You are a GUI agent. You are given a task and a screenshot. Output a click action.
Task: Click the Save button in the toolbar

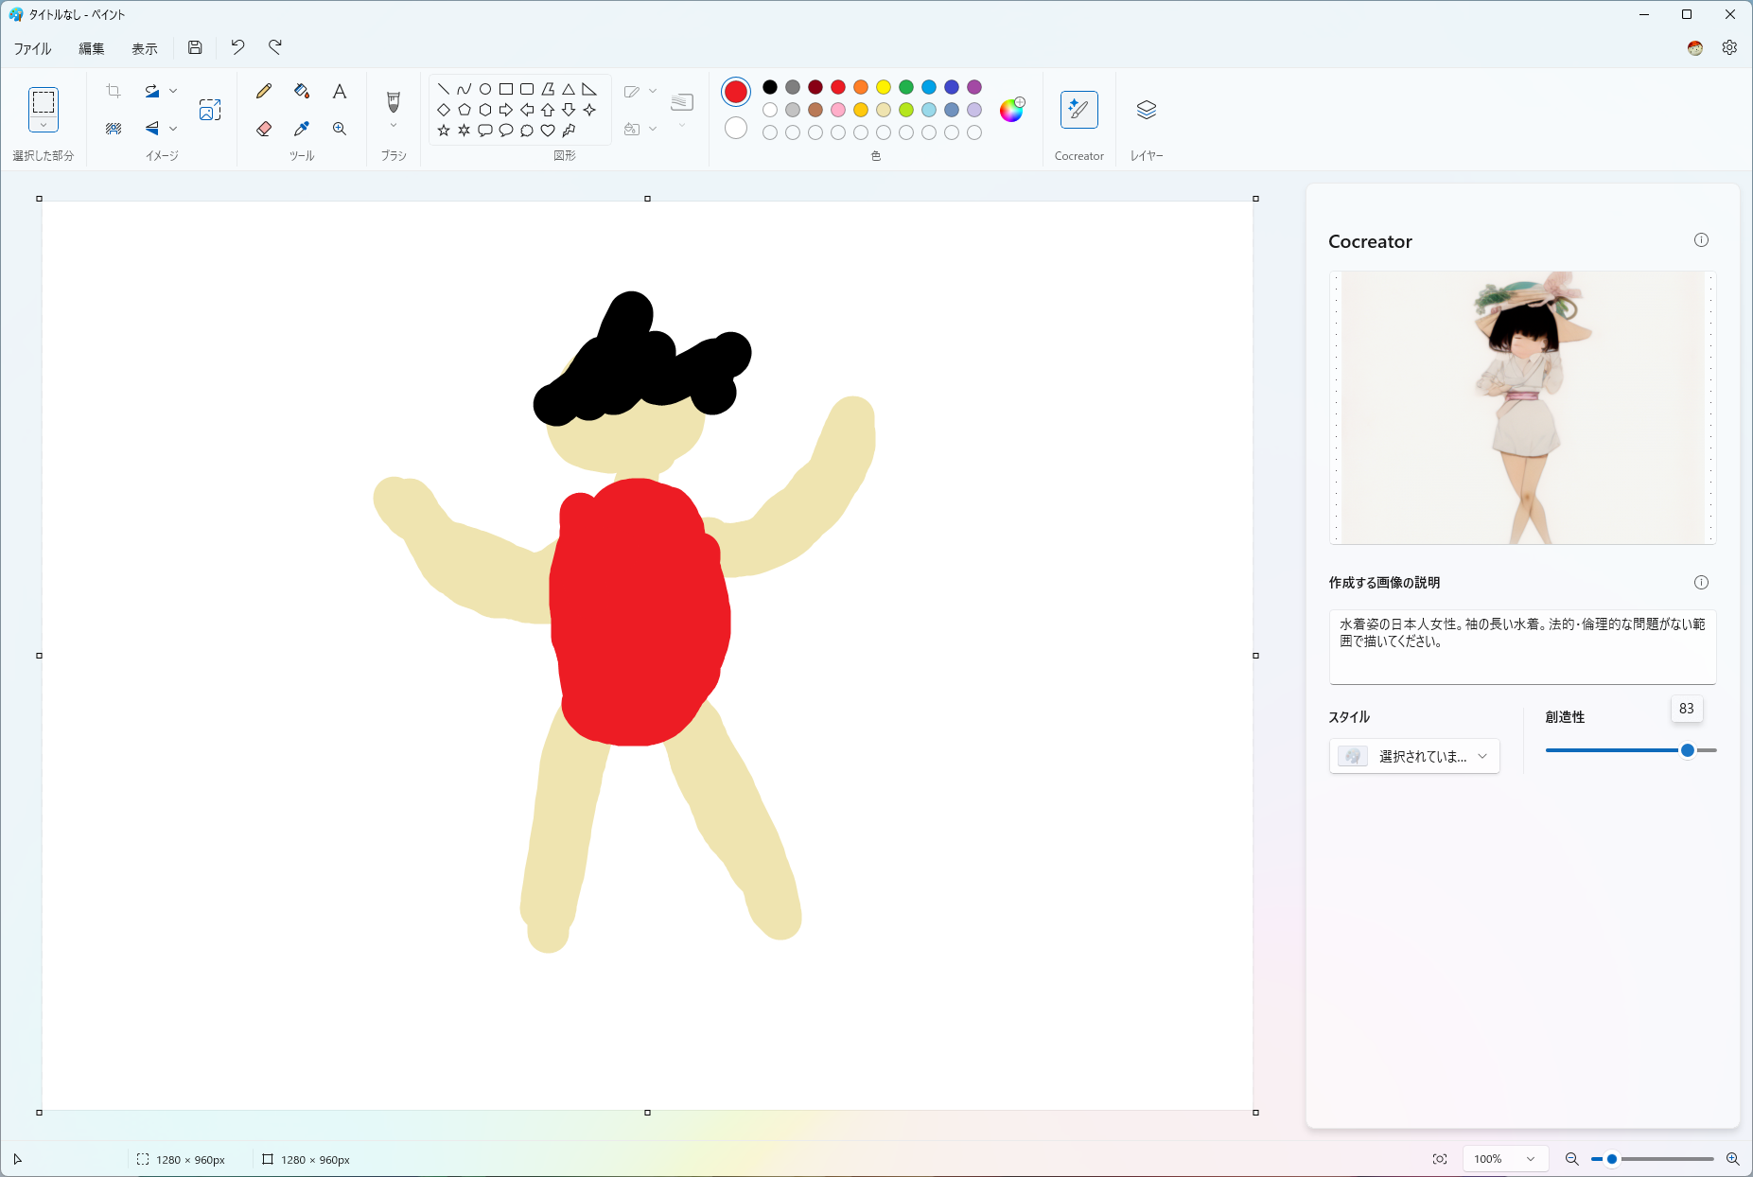(x=195, y=47)
